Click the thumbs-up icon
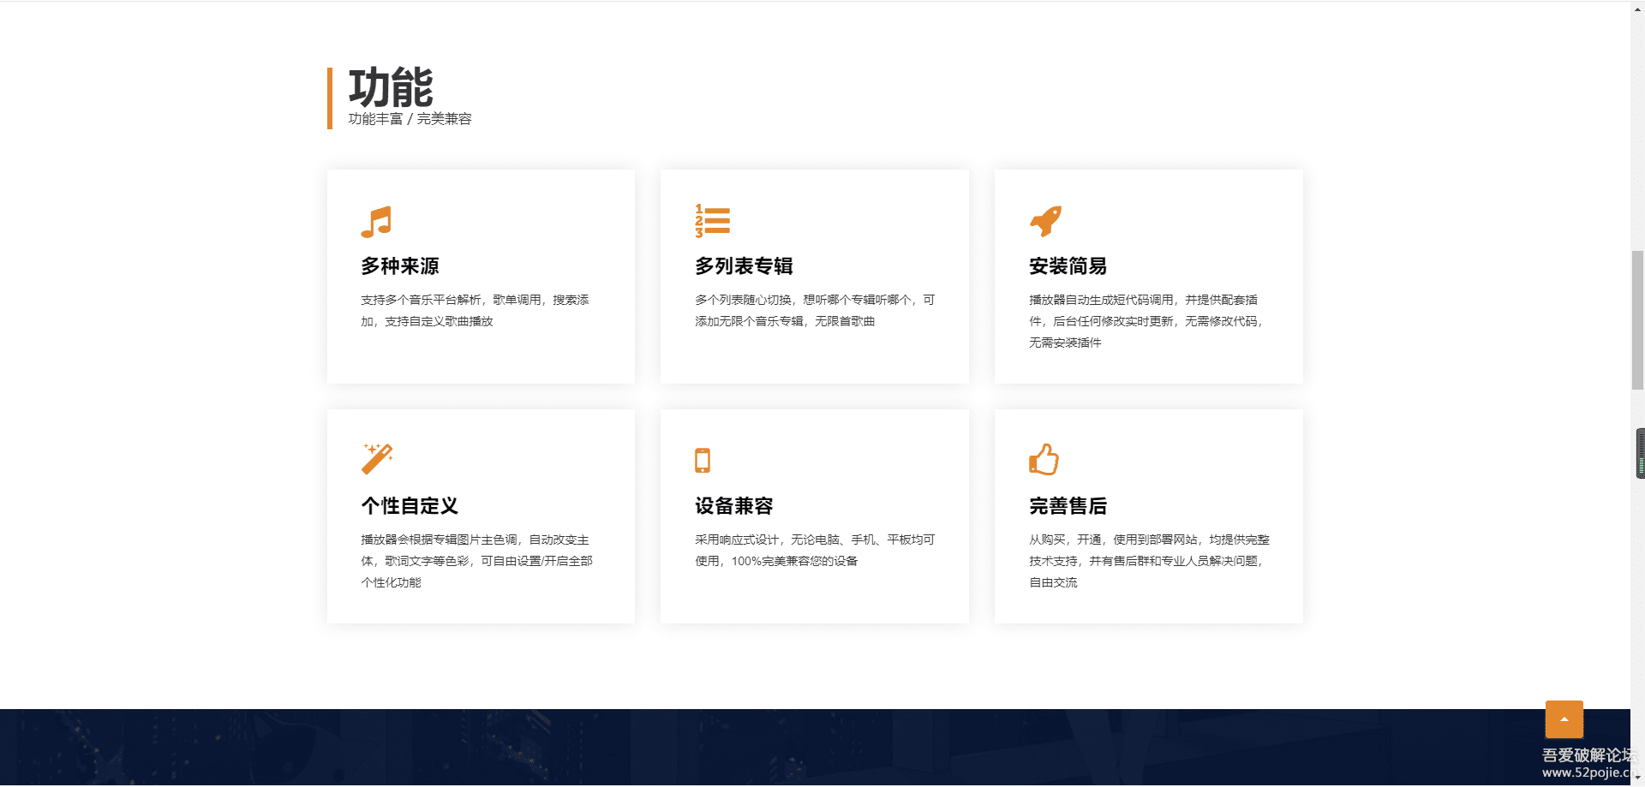This screenshot has height=787, width=1645. pos(1044,460)
